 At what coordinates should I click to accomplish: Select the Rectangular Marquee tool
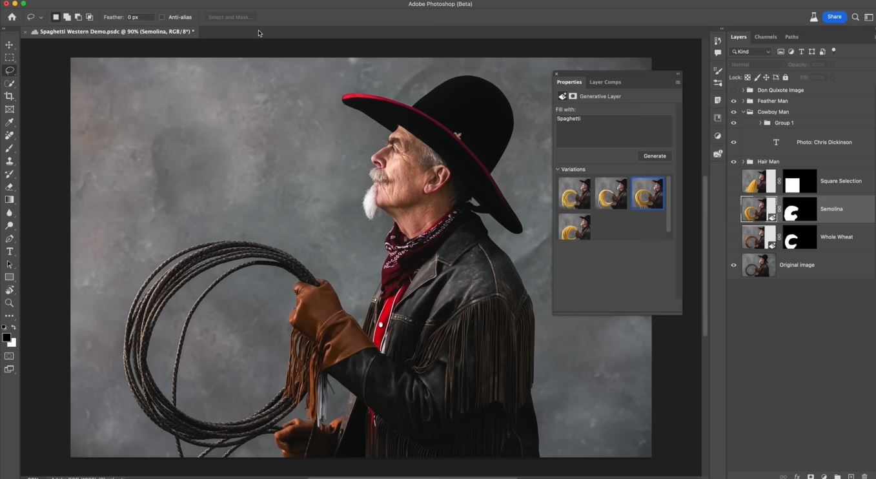click(x=9, y=57)
